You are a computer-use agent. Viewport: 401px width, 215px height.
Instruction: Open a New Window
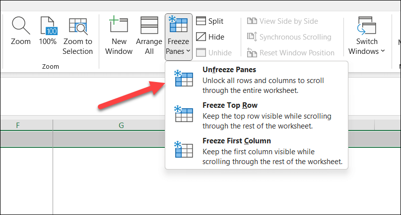coord(119,25)
